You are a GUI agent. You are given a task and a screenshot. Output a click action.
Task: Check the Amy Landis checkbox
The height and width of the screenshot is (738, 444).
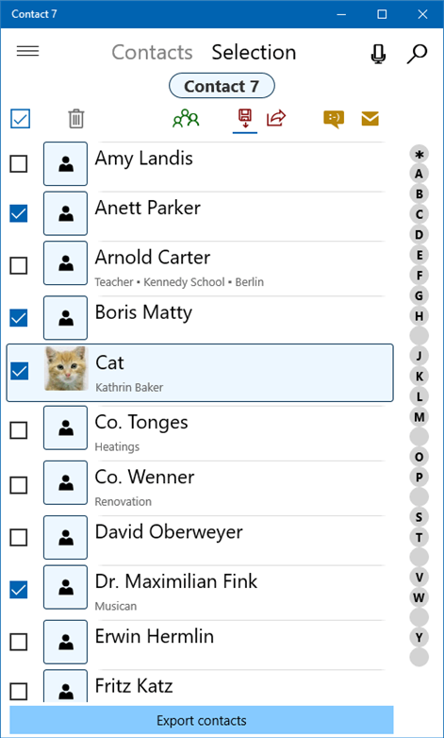pos(19,164)
